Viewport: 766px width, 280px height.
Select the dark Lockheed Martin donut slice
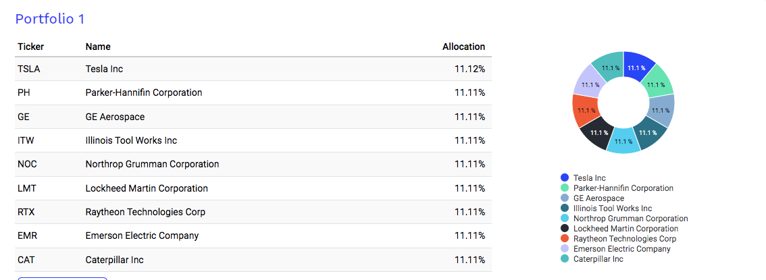[597, 132]
